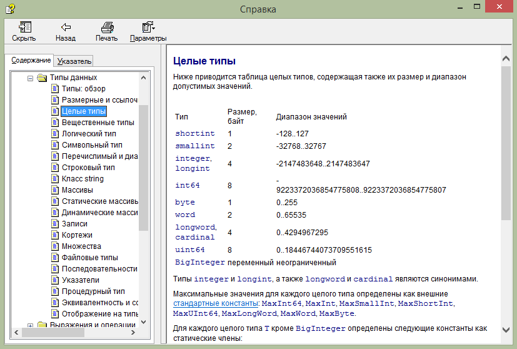Click the page icon beside Файловые типы
The width and height of the screenshot is (517, 349).
[x=55, y=257]
